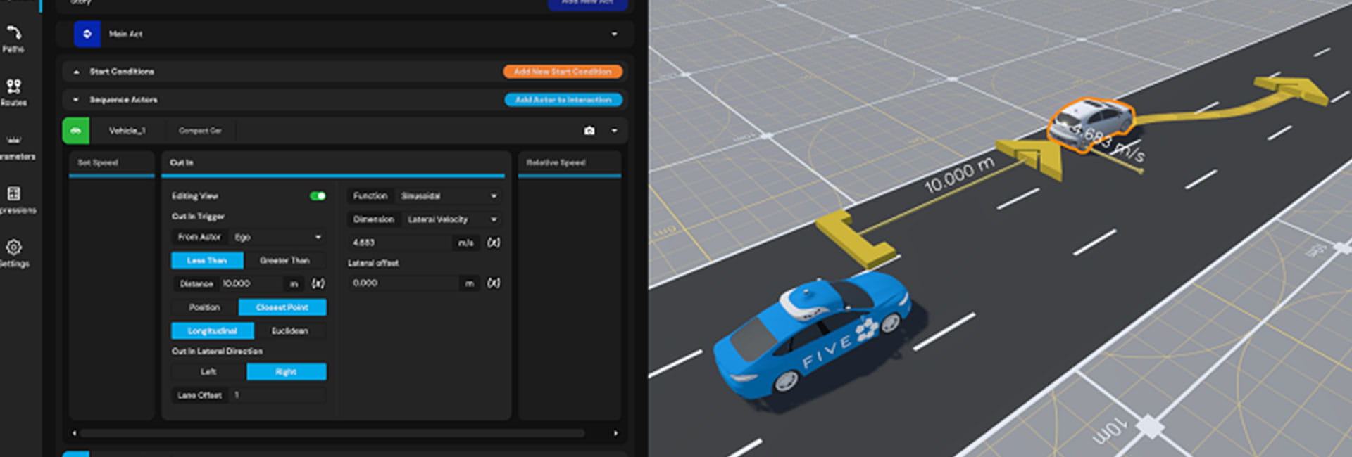Switch to the Set Speed action tab
Screen dimensions: 1352x457
[x=111, y=164]
